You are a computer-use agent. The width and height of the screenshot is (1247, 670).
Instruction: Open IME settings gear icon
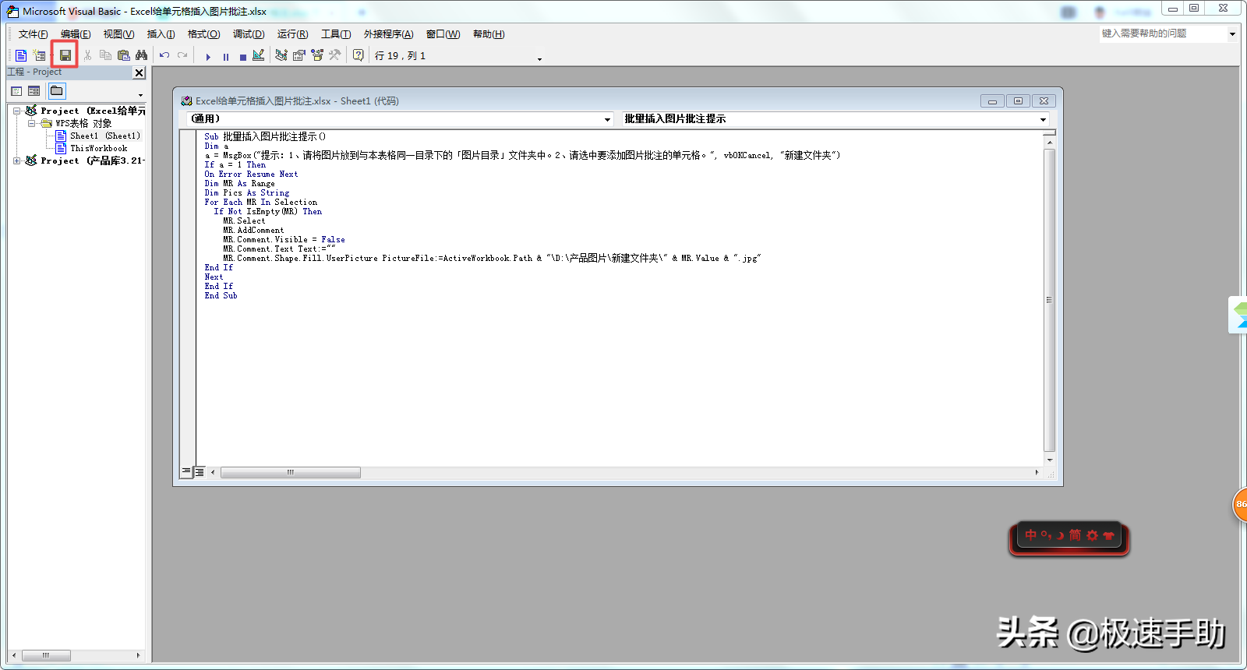tap(1092, 535)
